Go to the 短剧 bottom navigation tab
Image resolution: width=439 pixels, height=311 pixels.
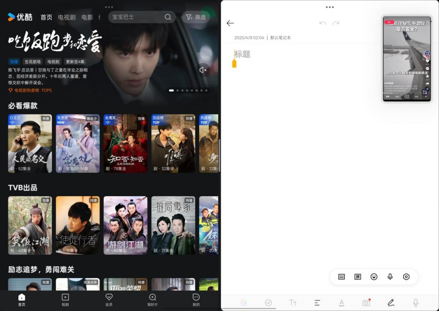[65, 300]
